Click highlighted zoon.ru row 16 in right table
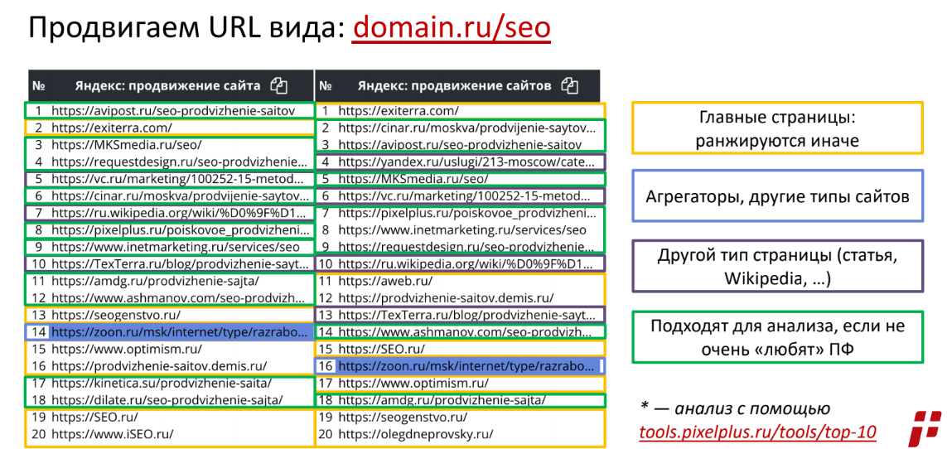 coord(466,365)
